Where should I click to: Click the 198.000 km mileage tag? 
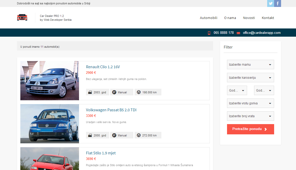pyautogui.click(x=148, y=92)
